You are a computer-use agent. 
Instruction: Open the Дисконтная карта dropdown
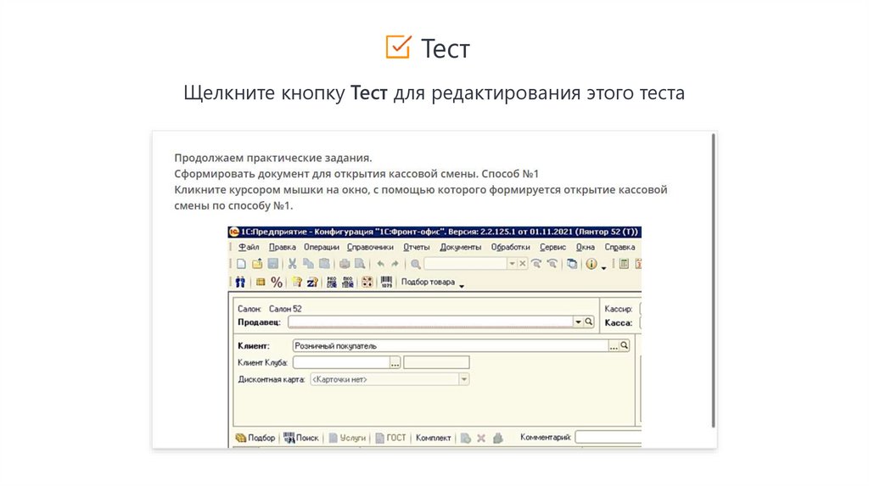464,379
